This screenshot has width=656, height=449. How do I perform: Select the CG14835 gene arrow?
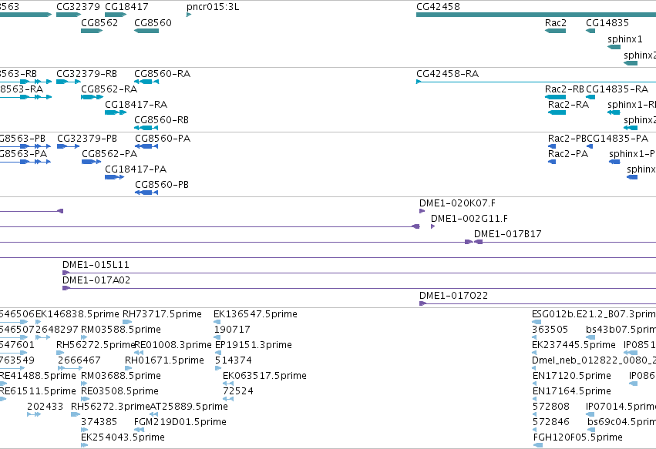tap(590, 31)
